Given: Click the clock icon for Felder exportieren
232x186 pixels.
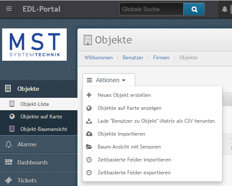Looking at the screenshot, I should click(89, 173).
